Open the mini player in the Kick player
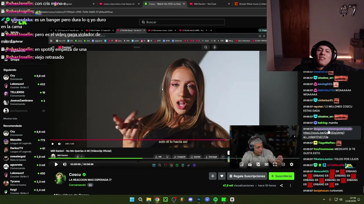Viewport: 364px width, 204px height. [x=241, y=164]
